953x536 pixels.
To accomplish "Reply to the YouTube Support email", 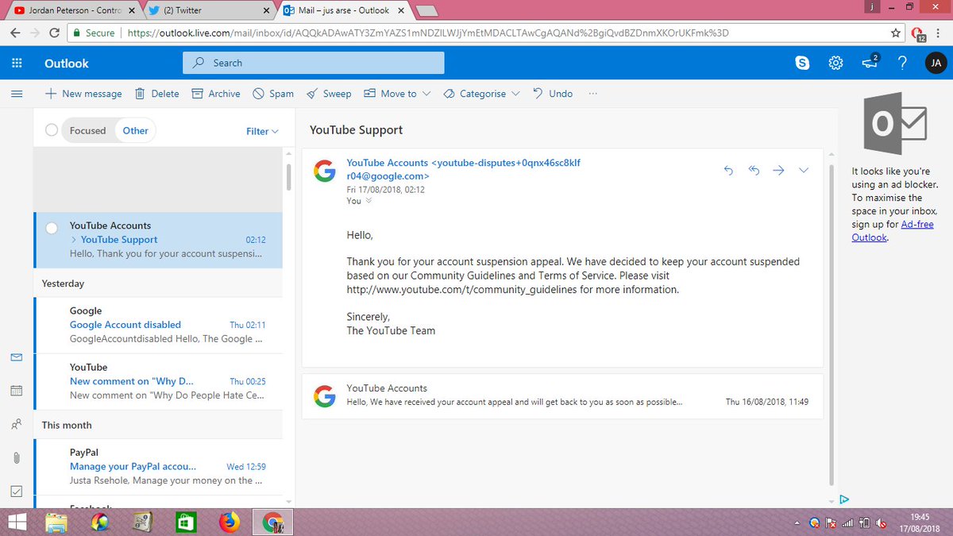I will point(729,170).
